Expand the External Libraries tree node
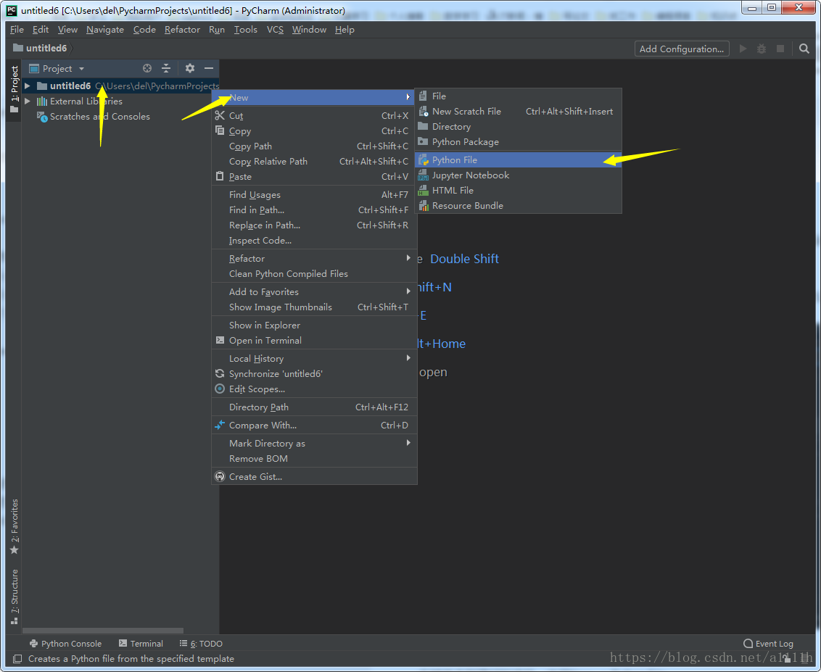821x672 pixels. point(28,101)
